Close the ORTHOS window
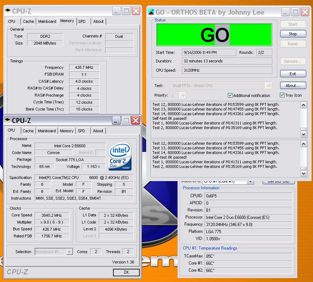Screen dimensions: 313x282 tap(305, 12)
